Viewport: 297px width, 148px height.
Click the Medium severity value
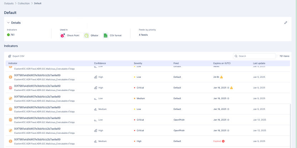[x=141, y=98]
